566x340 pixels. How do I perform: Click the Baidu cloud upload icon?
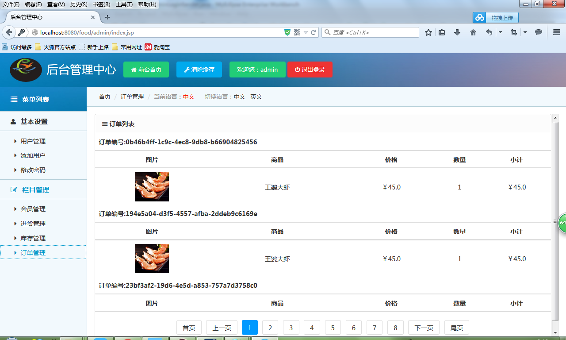tap(479, 18)
